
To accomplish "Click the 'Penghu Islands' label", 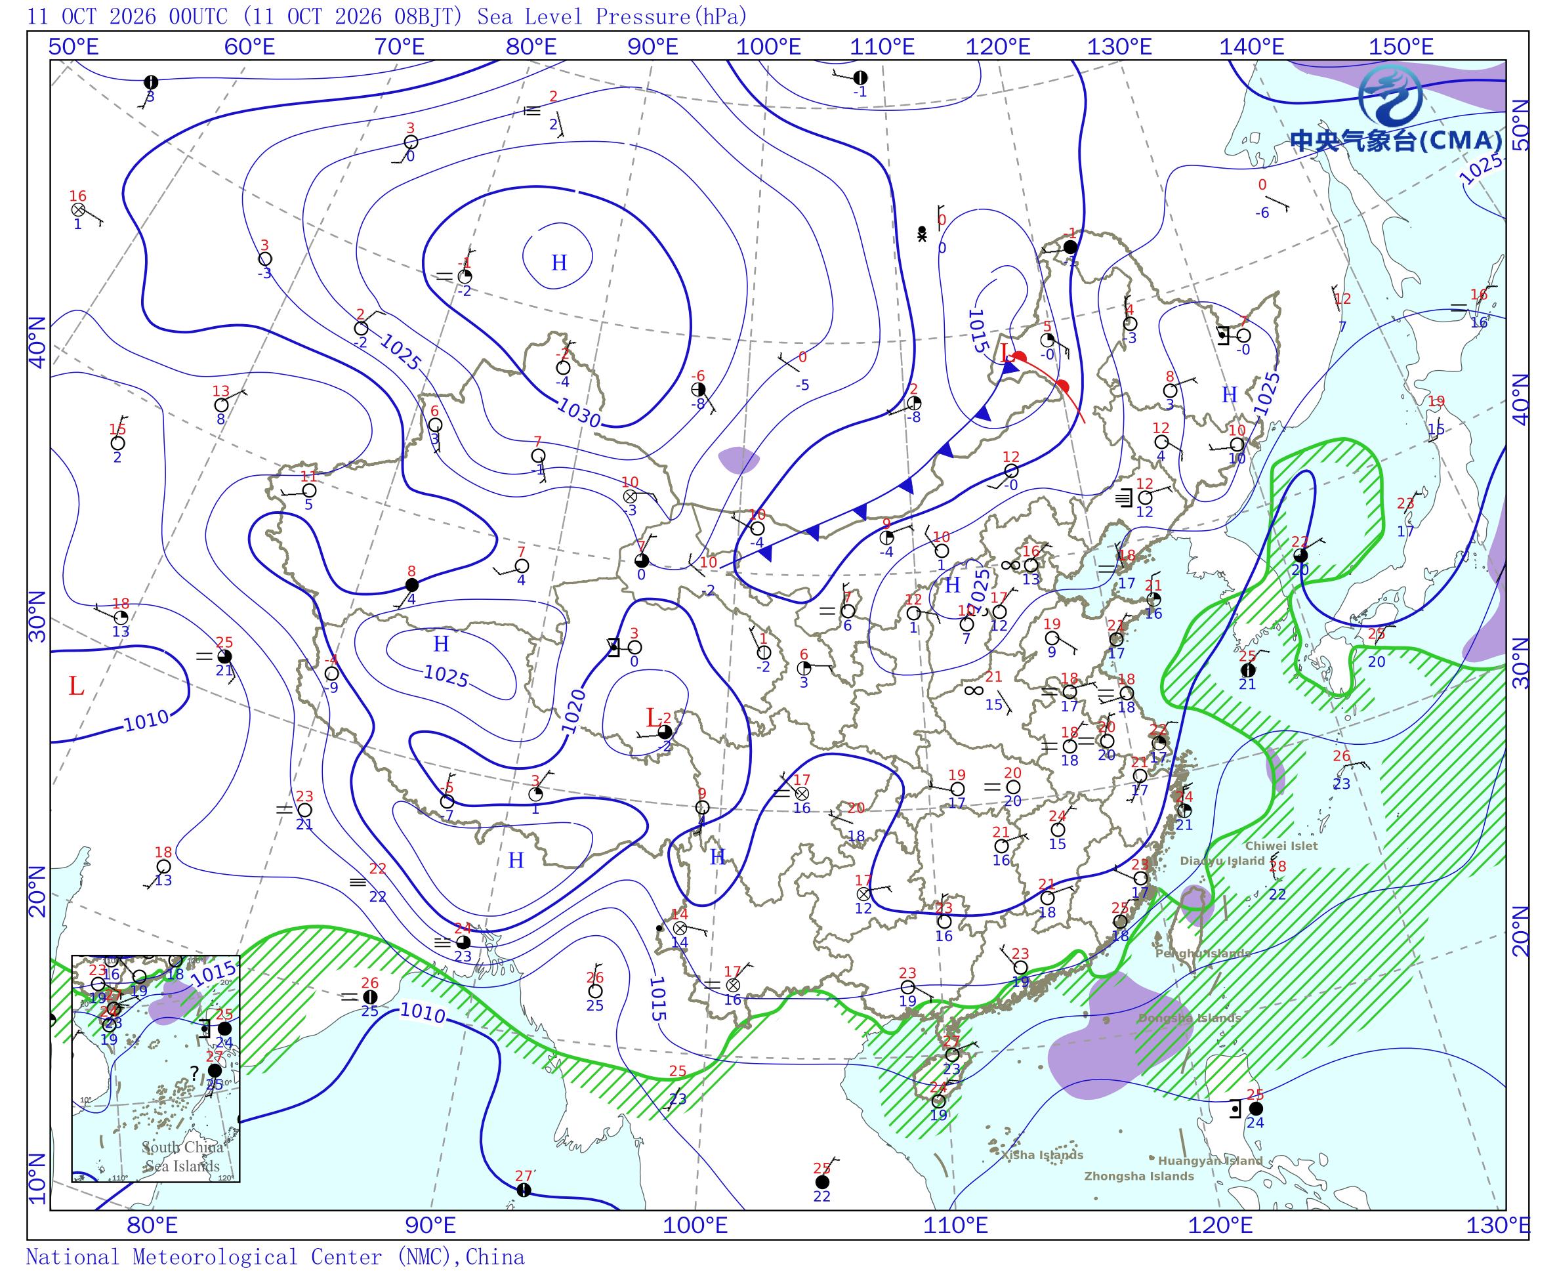I will click(1203, 954).
